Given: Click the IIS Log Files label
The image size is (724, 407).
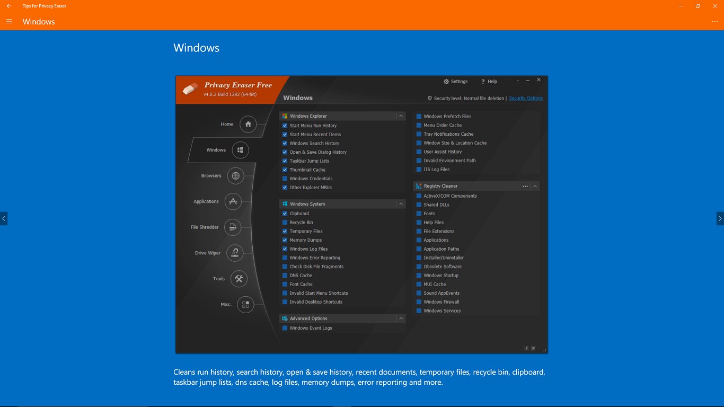Looking at the screenshot, I should click(x=437, y=170).
